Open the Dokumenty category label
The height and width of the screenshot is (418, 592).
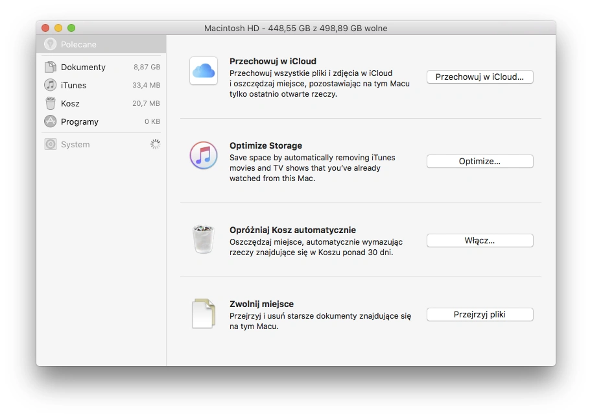(83, 68)
